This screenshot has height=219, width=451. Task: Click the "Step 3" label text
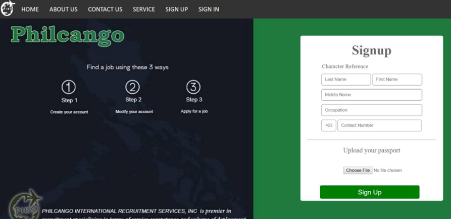coord(194,100)
